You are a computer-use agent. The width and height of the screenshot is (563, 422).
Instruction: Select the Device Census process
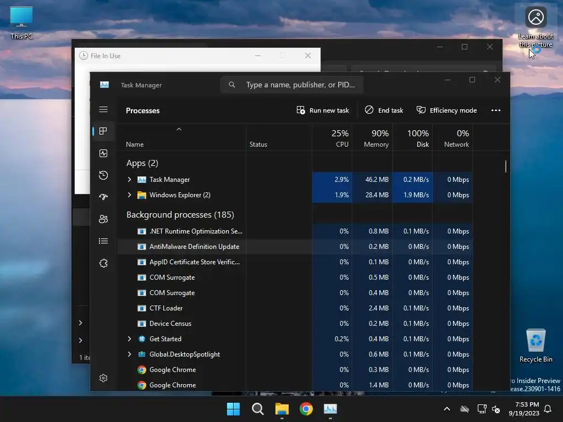pos(295,323)
